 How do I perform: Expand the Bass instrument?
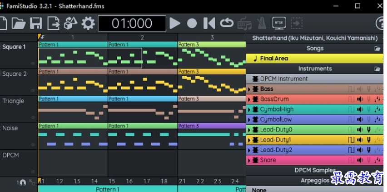[249, 89]
